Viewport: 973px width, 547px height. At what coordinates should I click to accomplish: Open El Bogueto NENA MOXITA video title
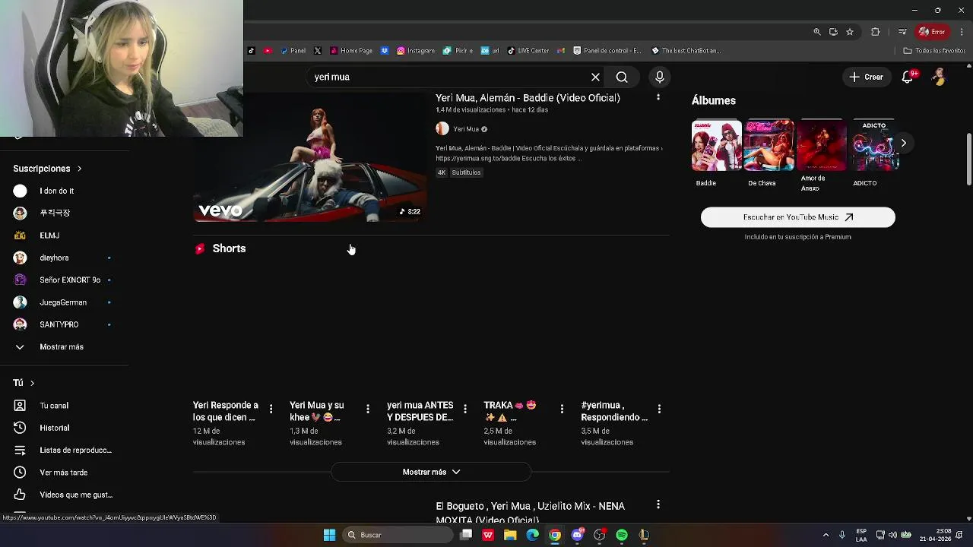531,513
